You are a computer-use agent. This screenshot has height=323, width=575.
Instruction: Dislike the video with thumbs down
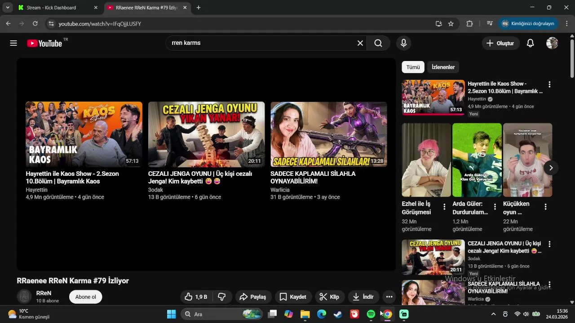pos(221,297)
